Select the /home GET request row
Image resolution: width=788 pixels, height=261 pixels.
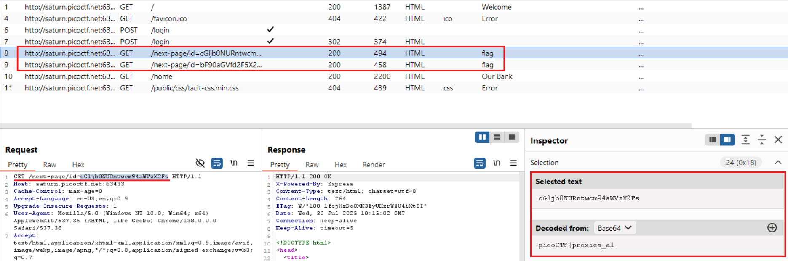click(162, 76)
